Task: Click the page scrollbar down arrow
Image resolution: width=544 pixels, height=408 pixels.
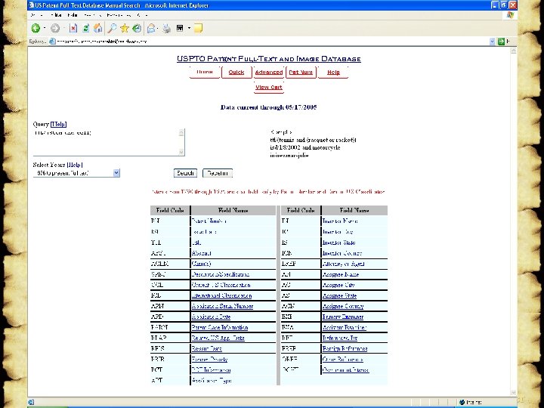Action: 514,392
